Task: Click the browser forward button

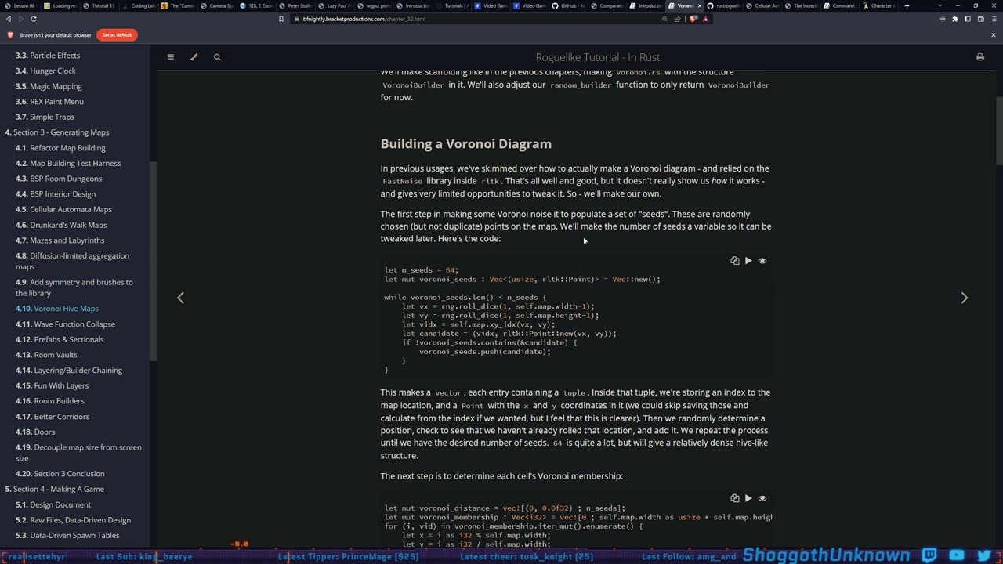Action: (x=22, y=19)
